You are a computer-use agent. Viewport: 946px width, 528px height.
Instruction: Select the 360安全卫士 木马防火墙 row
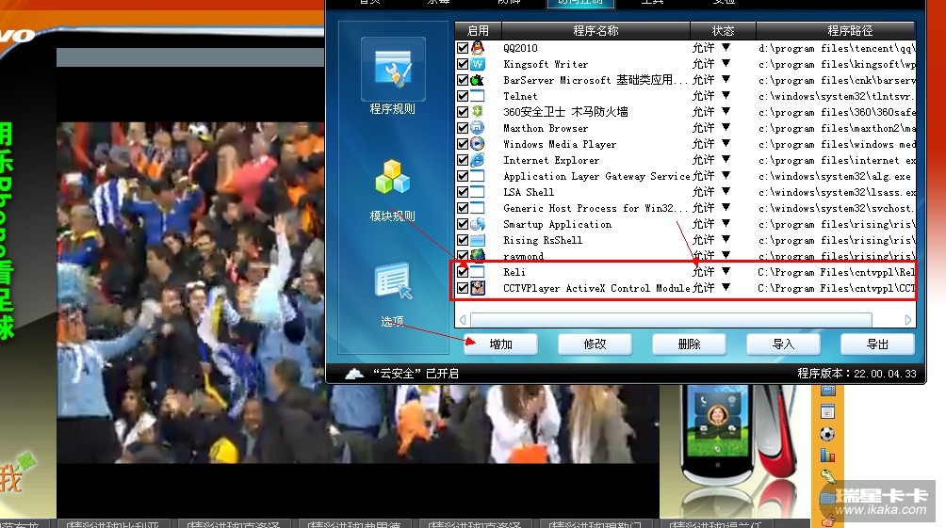pos(685,111)
